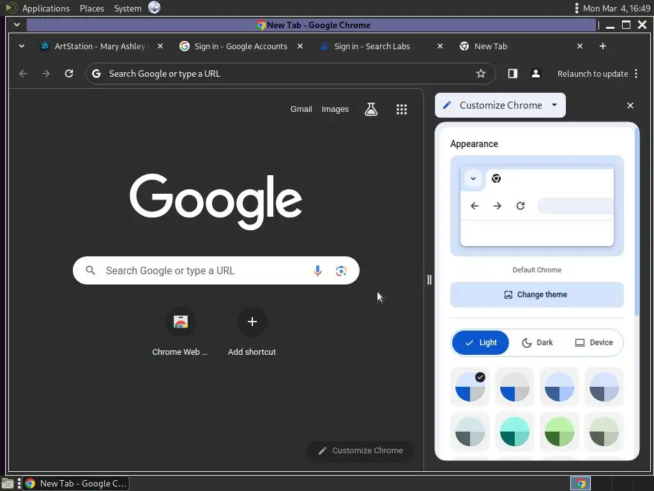Open Chrome's three-dot menu
The width and height of the screenshot is (654, 491).
tap(636, 74)
